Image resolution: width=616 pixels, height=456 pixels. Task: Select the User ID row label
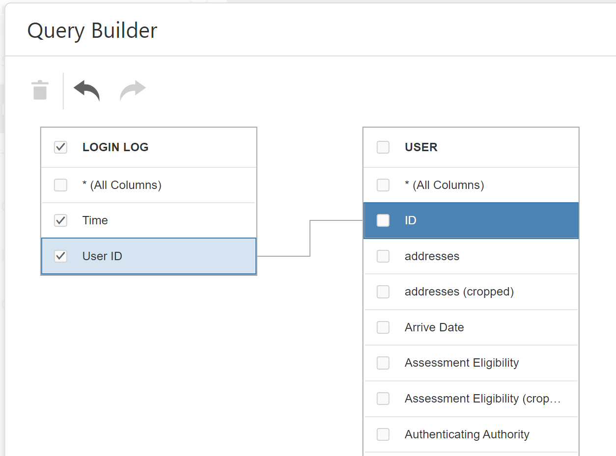tap(102, 256)
